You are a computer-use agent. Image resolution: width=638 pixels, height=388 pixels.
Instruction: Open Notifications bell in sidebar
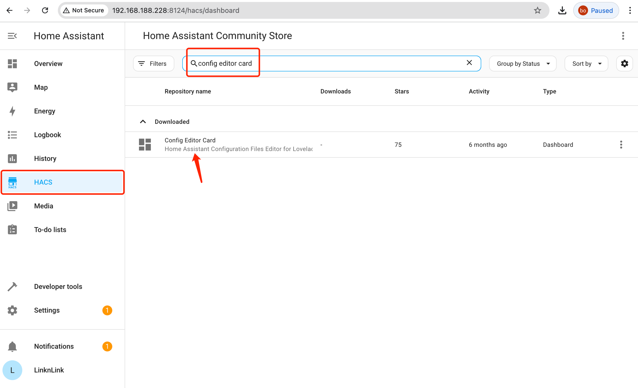pyautogui.click(x=12, y=346)
